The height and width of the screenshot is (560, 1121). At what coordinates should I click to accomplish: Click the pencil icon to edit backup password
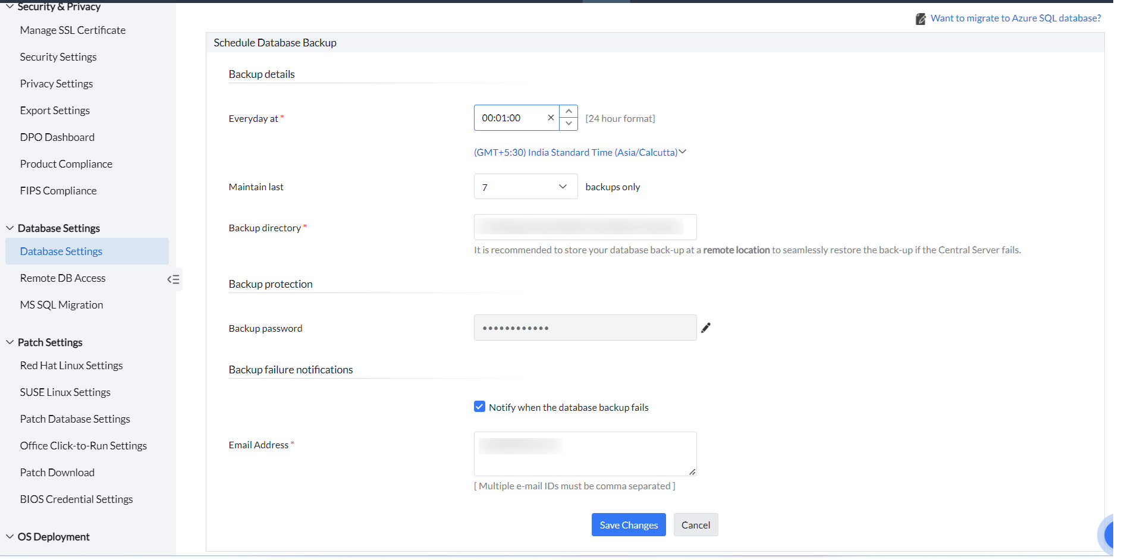706,328
